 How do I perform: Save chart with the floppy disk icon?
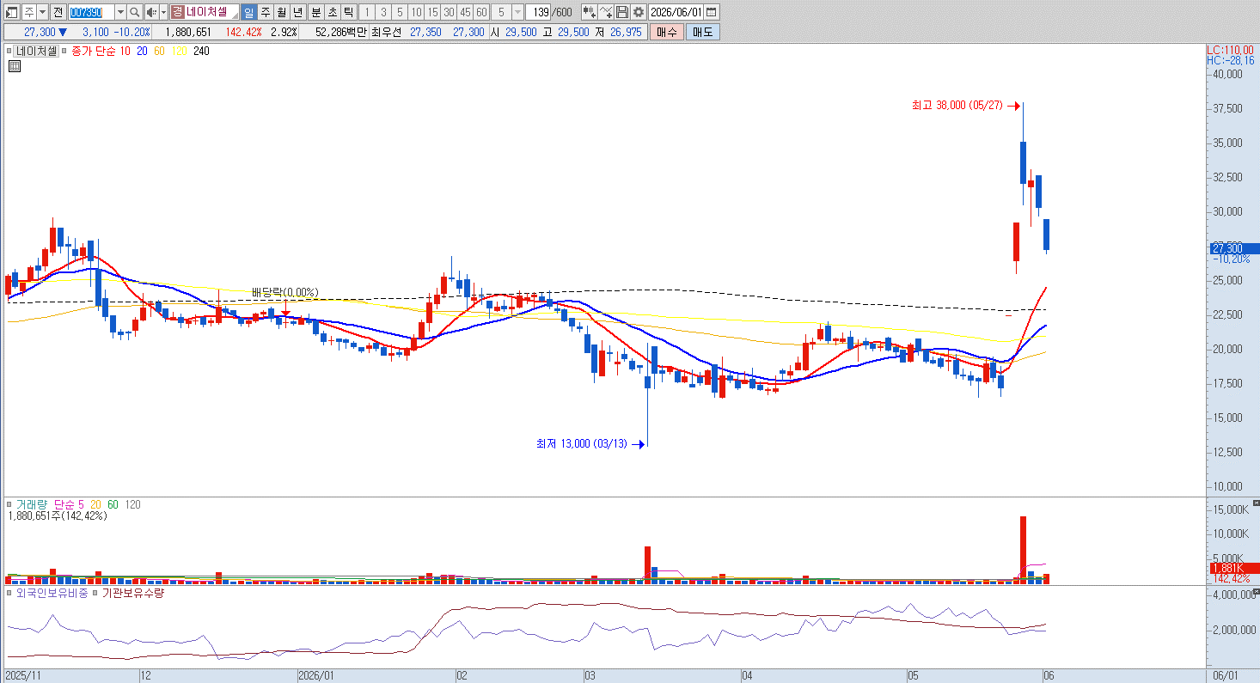pyautogui.click(x=622, y=12)
